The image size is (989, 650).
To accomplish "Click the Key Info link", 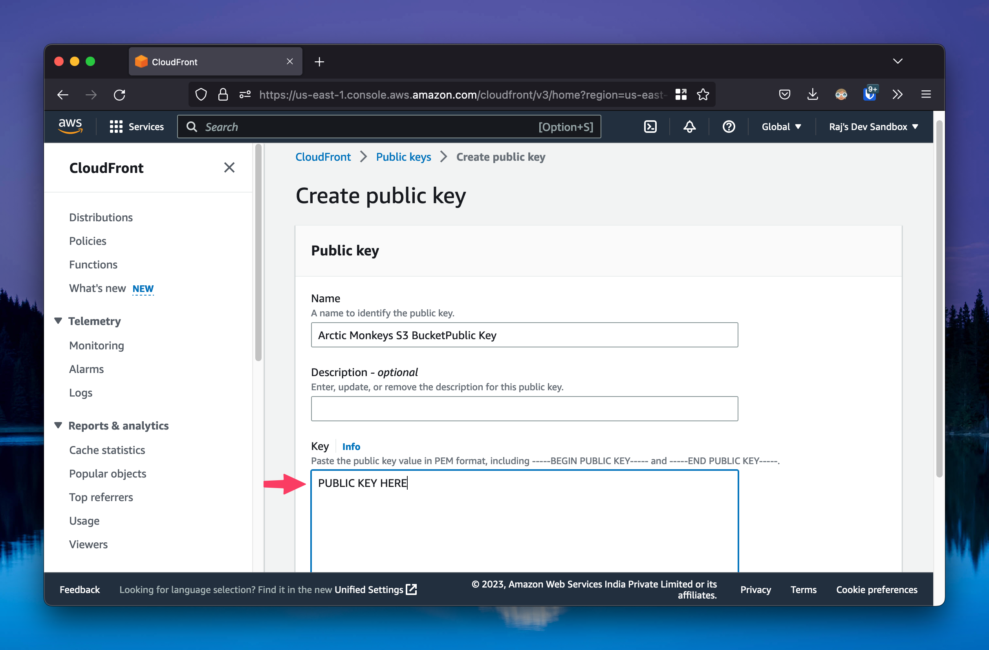I will pos(351,446).
